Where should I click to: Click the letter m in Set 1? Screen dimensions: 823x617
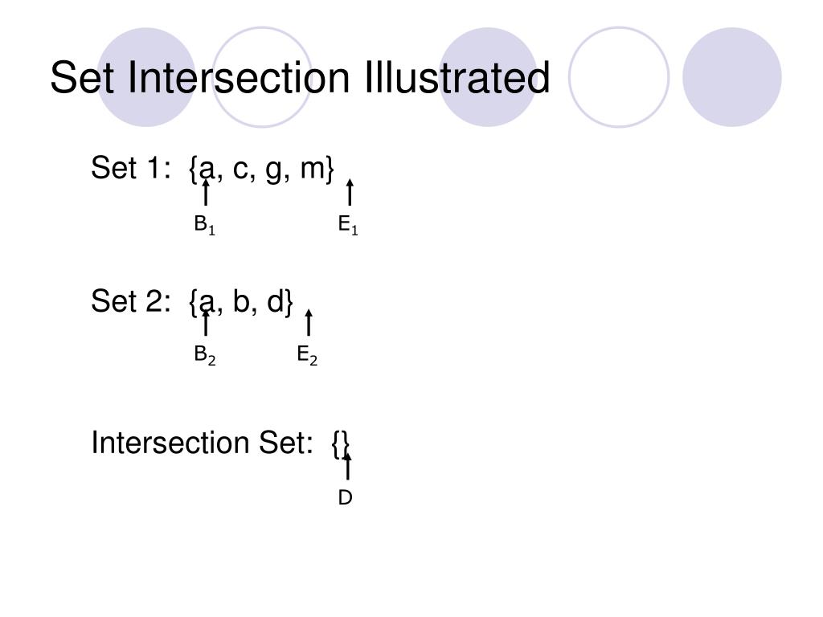pos(310,170)
